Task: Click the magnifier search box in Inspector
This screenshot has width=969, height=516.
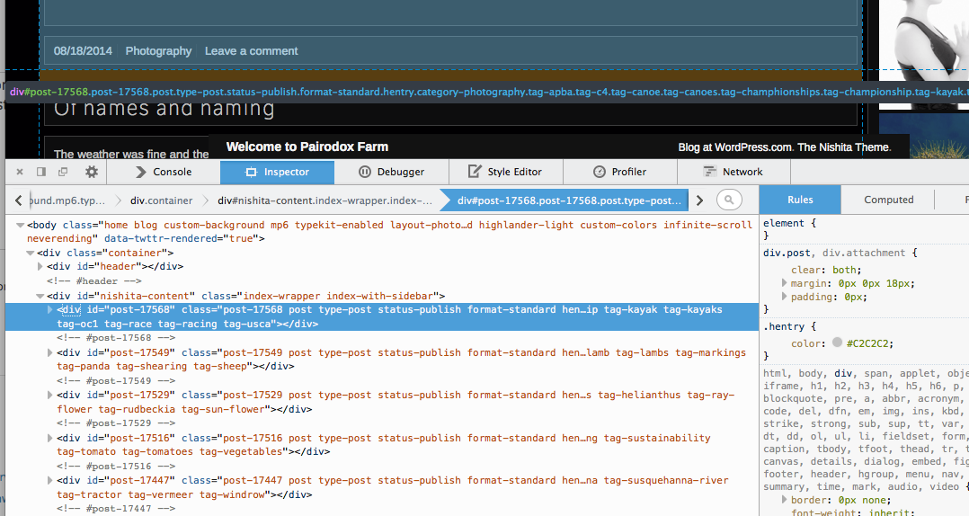Action: click(x=729, y=200)
